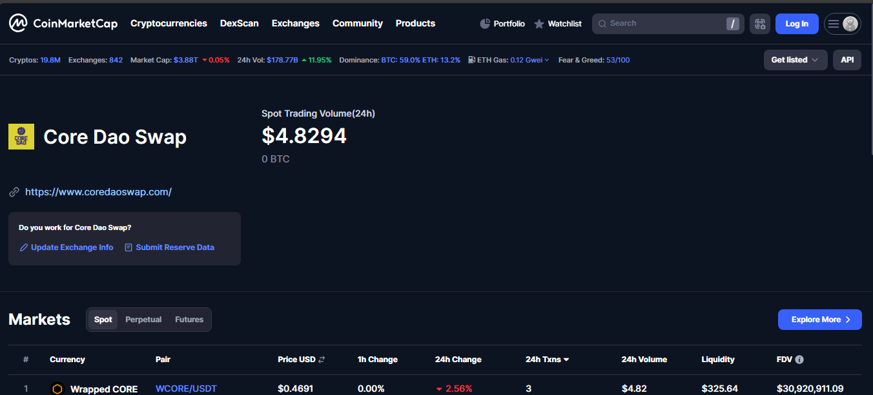Open Watchlist via the star icon

[x=539, y=24]
